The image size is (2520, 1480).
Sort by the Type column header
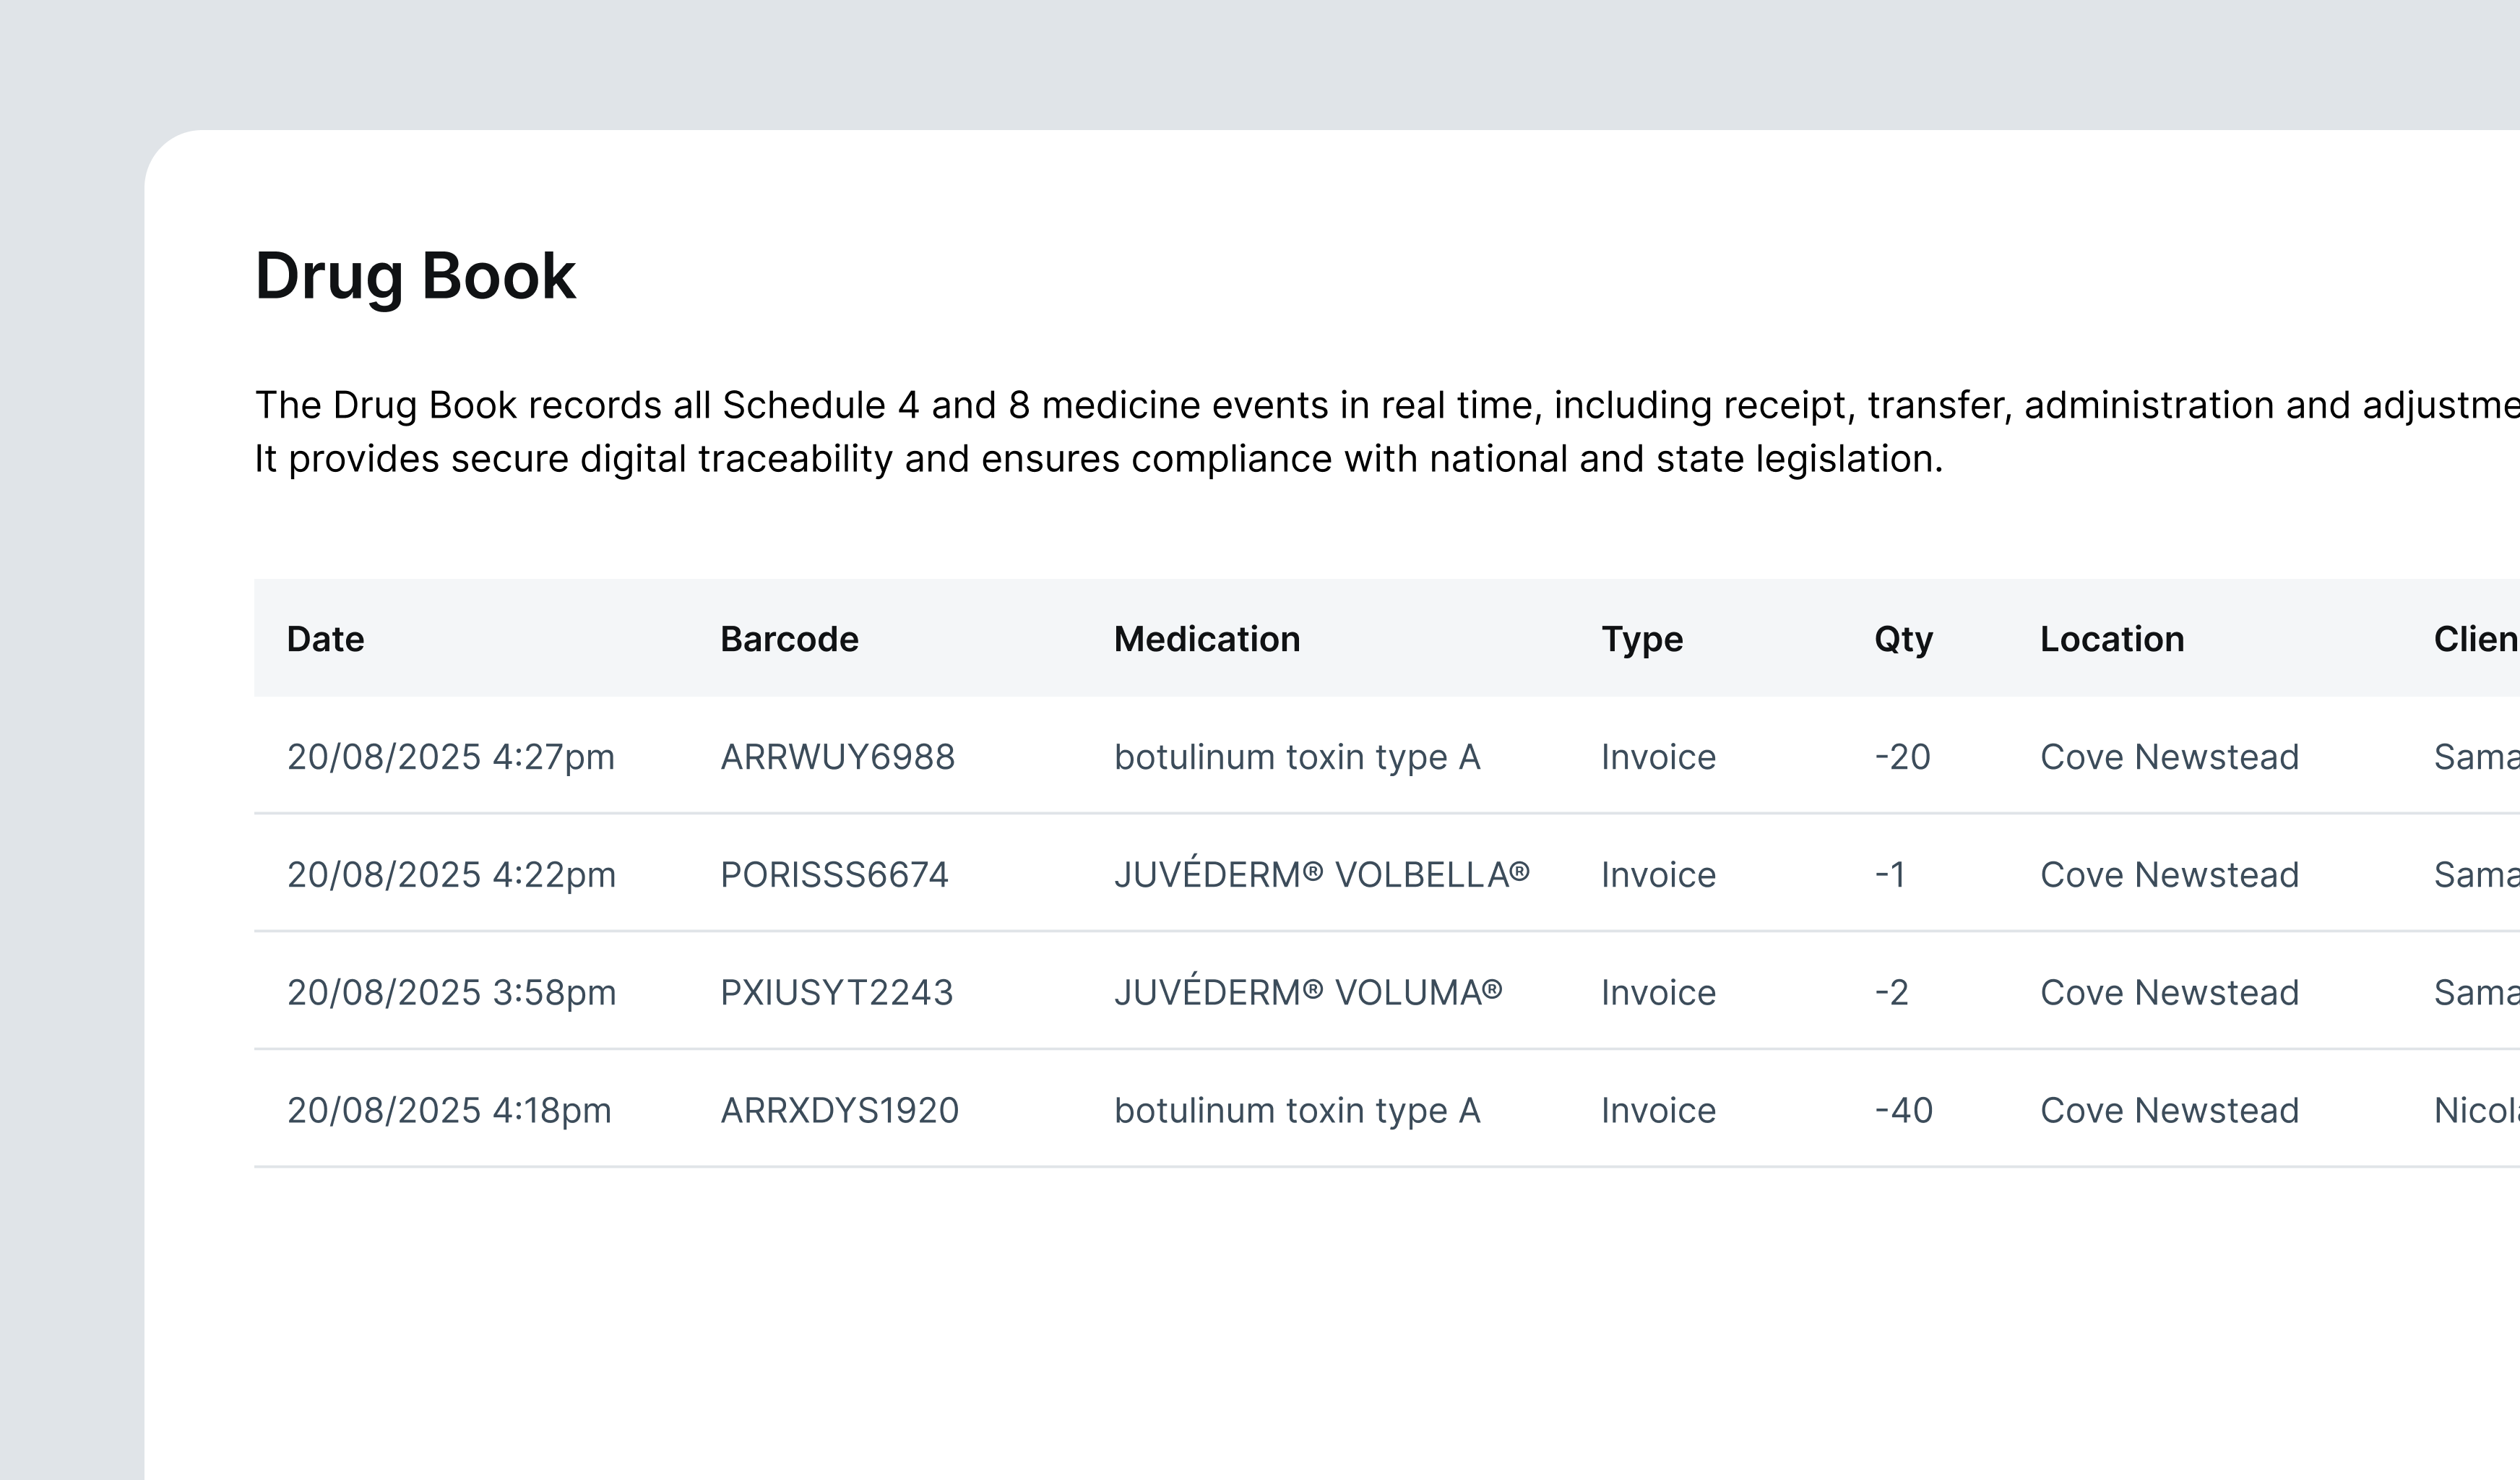click(1641, 639)
